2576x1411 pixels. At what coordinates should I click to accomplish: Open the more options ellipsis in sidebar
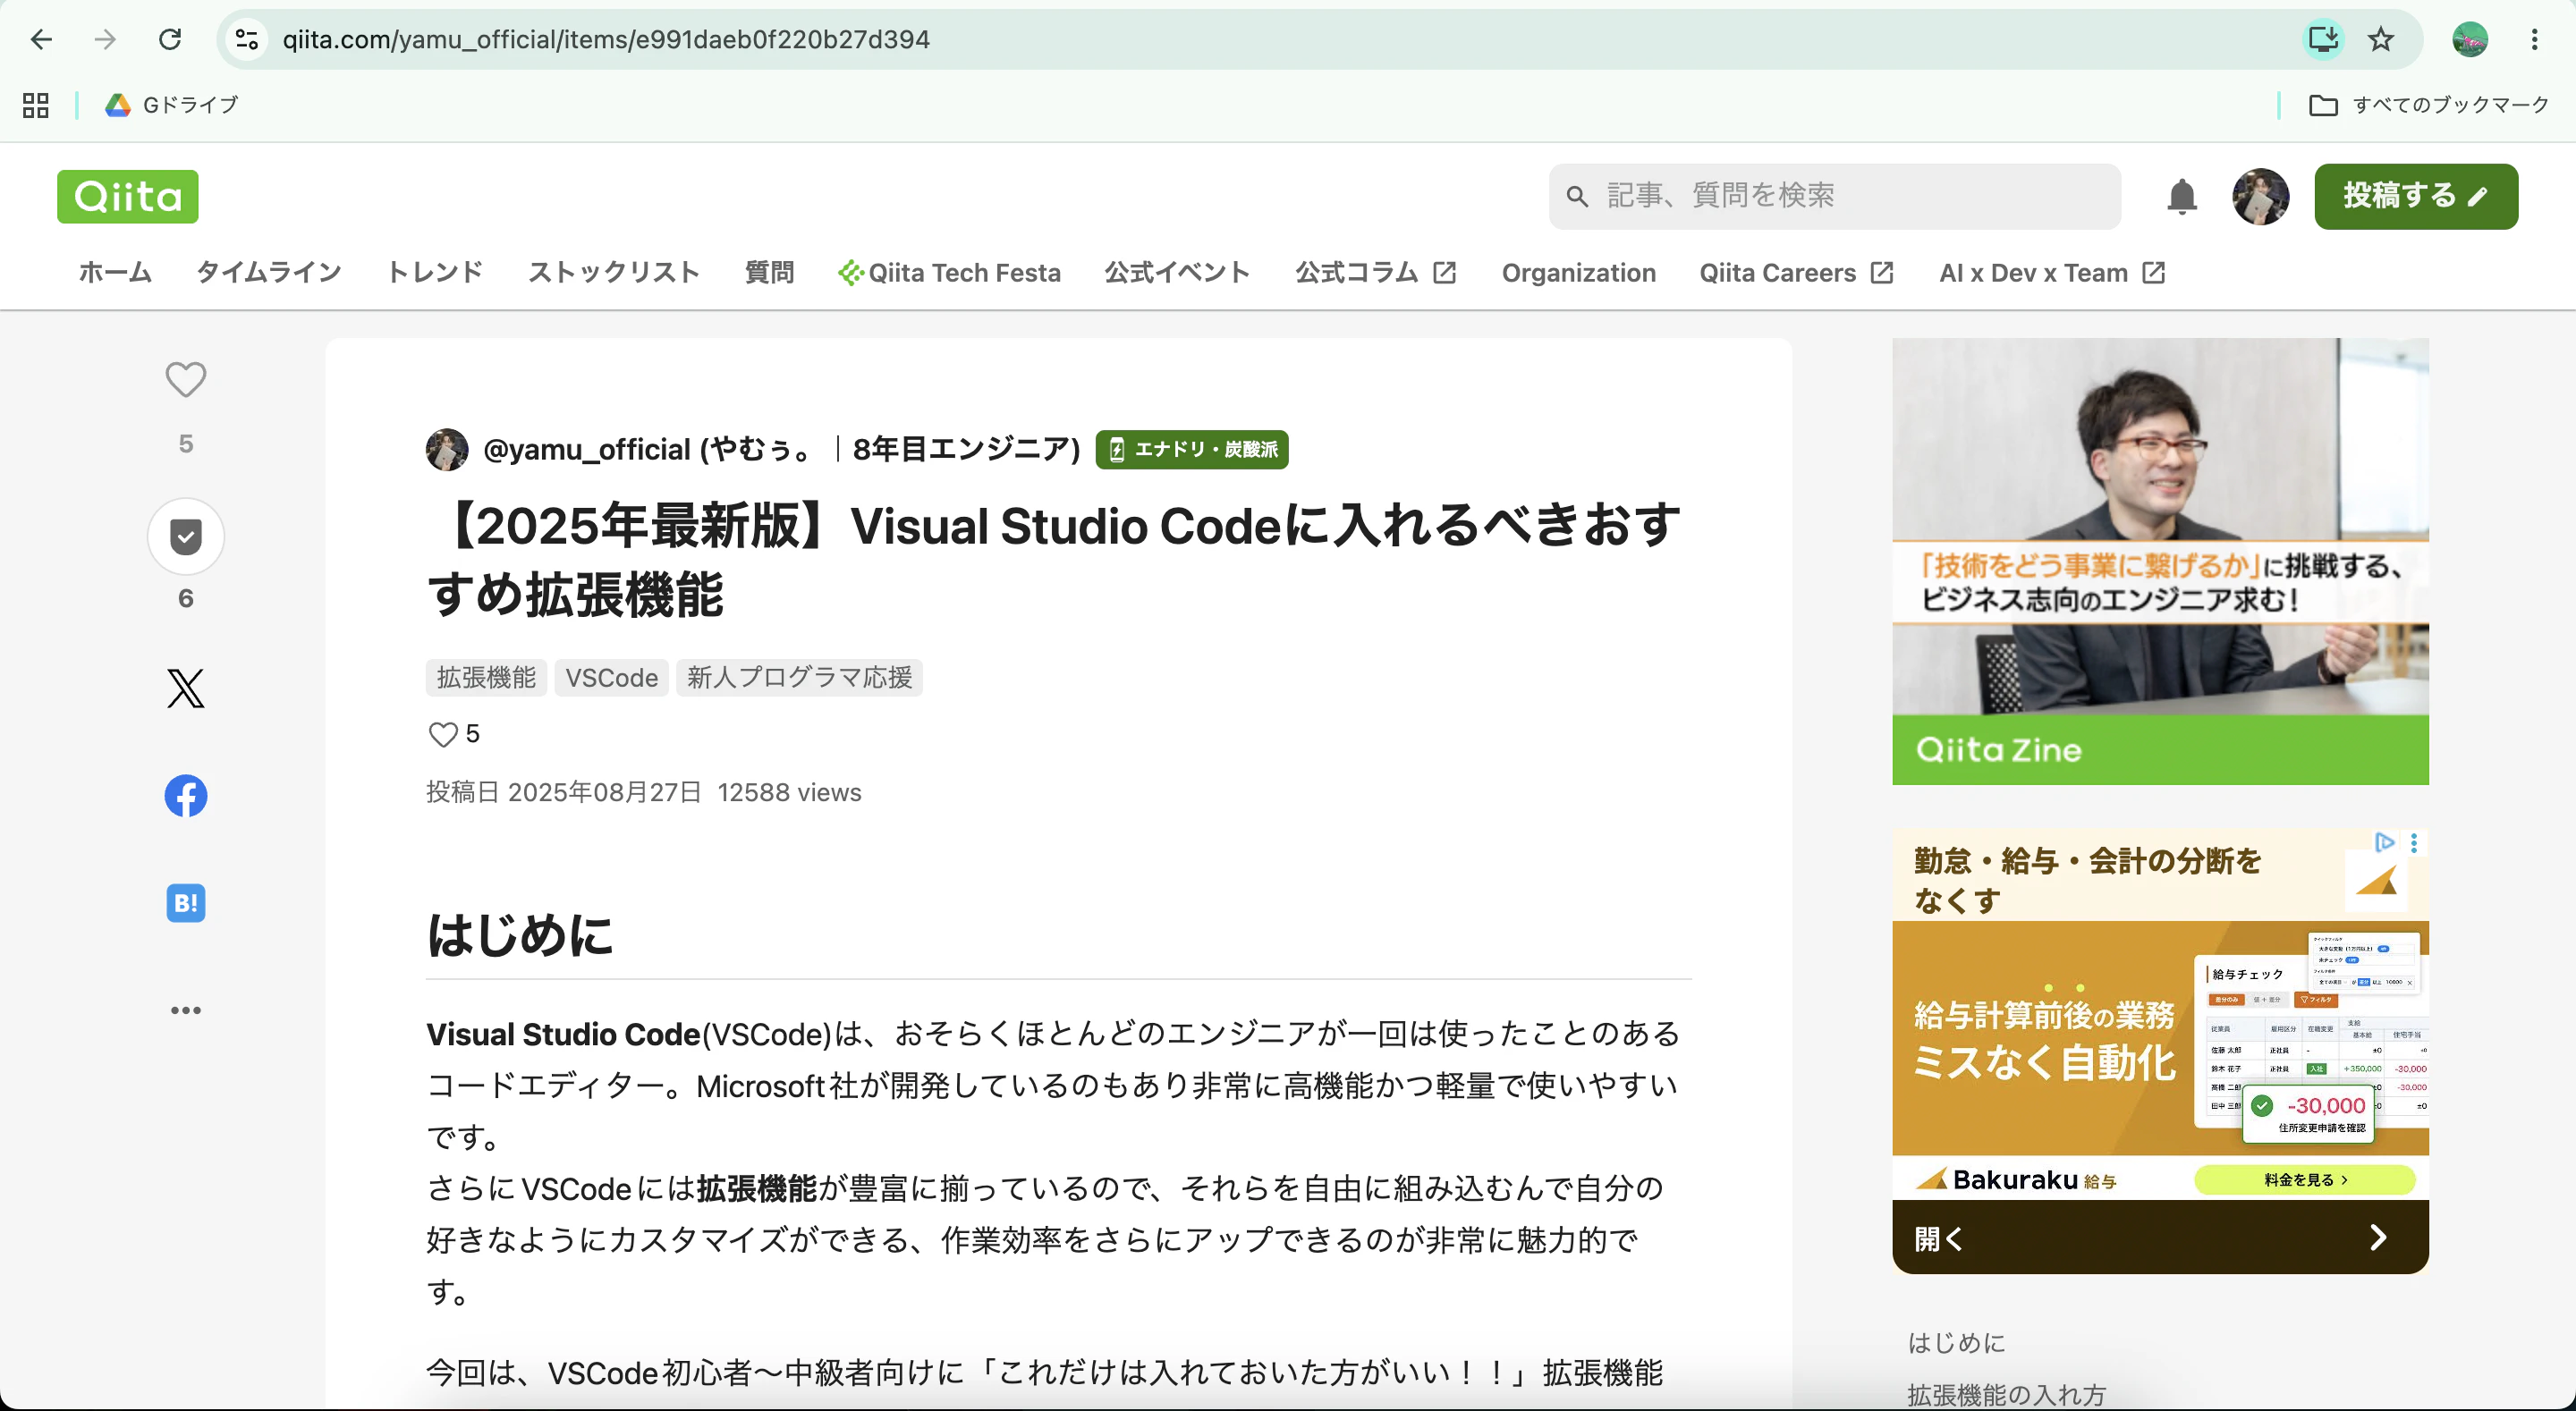[186, 1010]
